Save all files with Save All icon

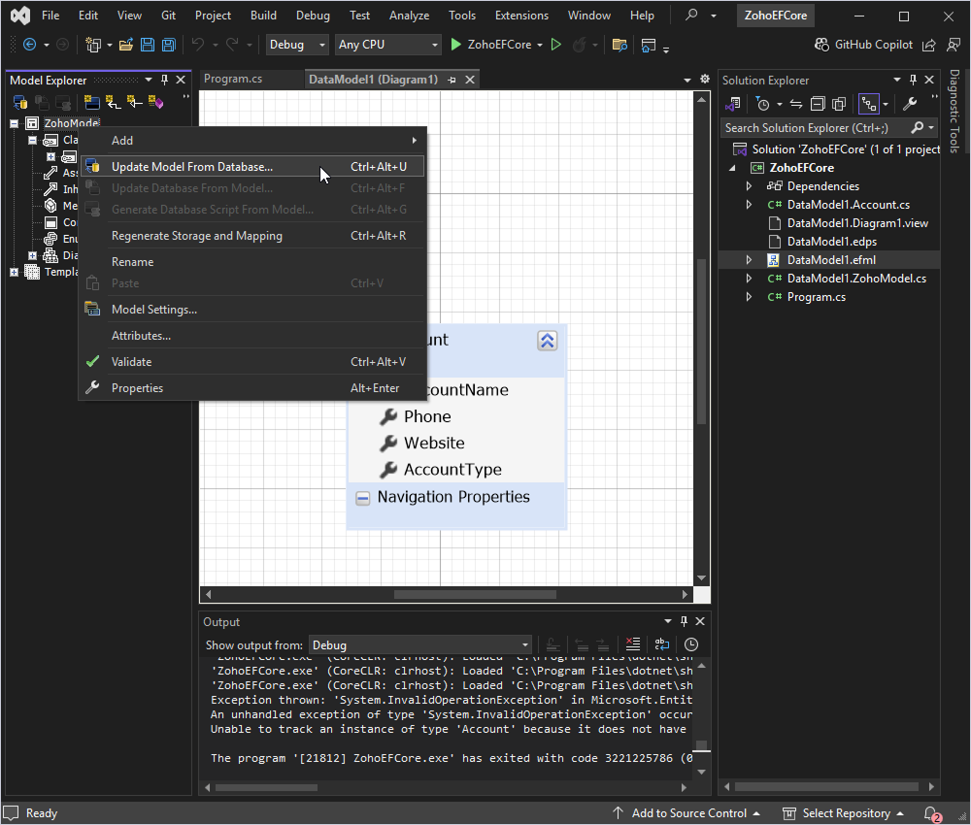point(168,45)
